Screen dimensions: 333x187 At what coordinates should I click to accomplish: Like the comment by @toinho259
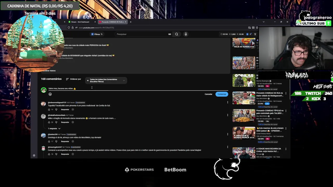coord(49,142)
